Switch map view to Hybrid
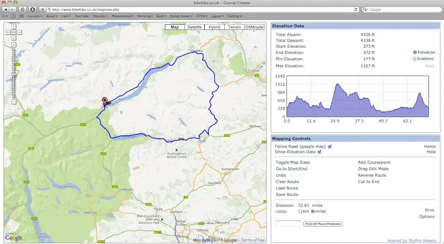The height and width of the screenshot is (244, 444). pyautogui.click(x=214, y=27)
